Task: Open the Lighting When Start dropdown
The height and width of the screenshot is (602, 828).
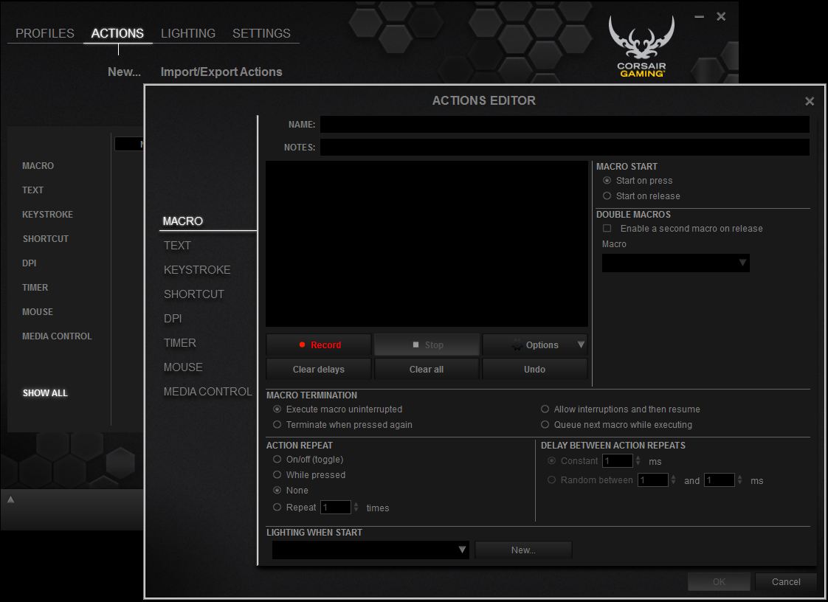Action: (x=370, y=550)
